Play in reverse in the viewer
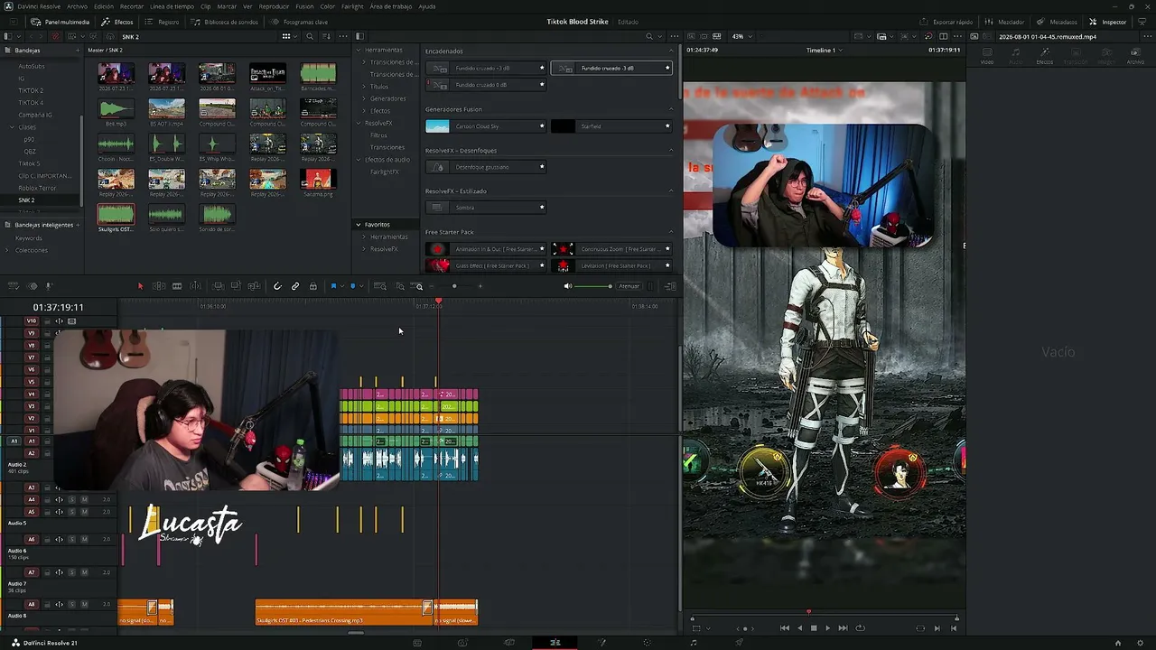Image resolution: width=1156 pixels, height=650 pixels. click(x=799, y=628)
